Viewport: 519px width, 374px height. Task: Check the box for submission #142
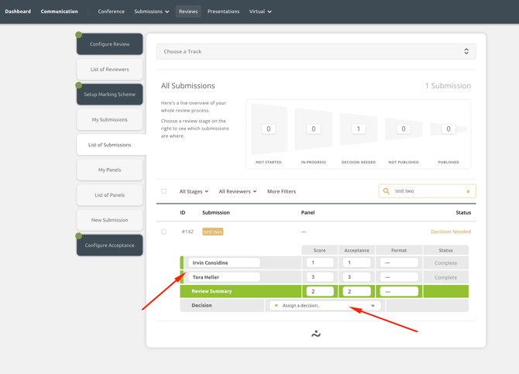click(163, 232)
